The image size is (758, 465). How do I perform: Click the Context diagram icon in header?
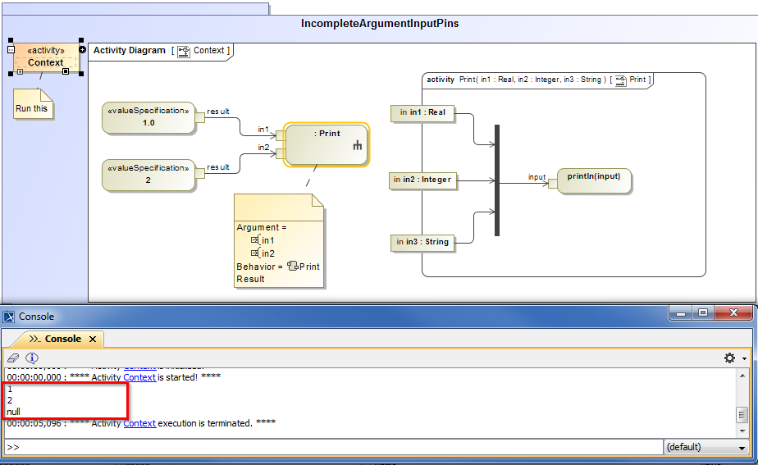tap(184, 51)
